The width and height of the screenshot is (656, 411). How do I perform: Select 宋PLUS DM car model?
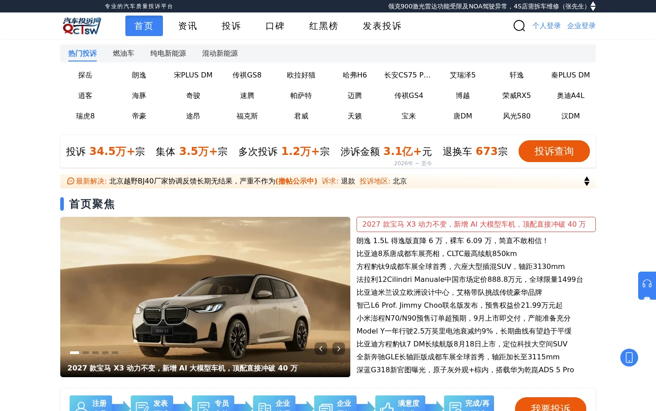[193, 75]
